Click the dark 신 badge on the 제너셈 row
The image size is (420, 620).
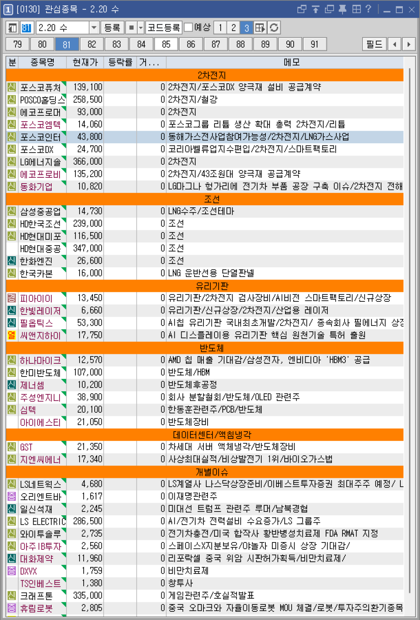point(12,385)
